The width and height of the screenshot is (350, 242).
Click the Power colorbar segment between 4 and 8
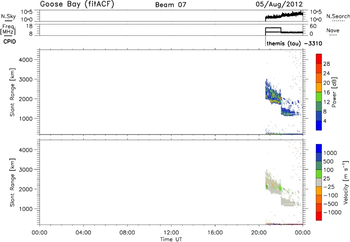click(x=319, y=116)
